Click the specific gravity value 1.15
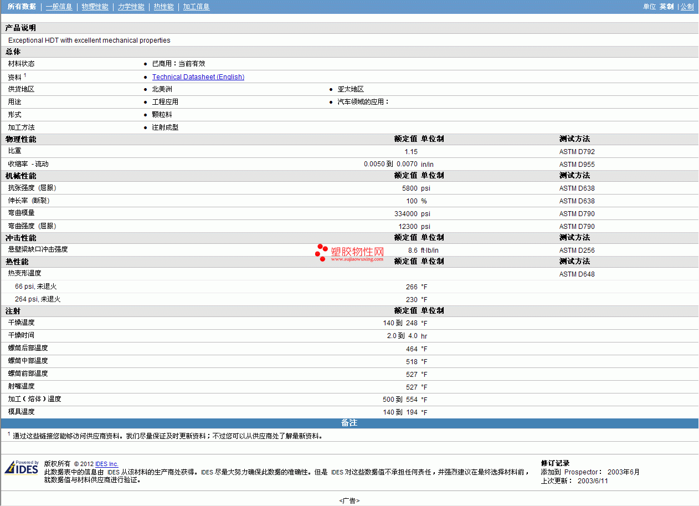 (411, 152)
